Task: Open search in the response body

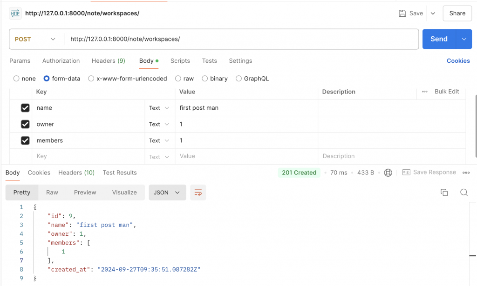Action: coord(464,192)
